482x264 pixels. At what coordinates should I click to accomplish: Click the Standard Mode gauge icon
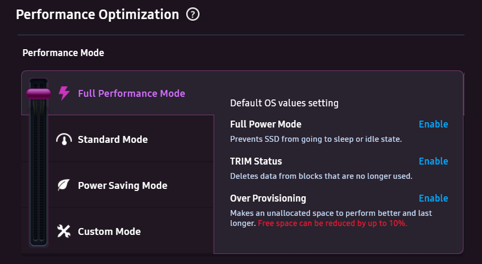[x=64, y=140]
